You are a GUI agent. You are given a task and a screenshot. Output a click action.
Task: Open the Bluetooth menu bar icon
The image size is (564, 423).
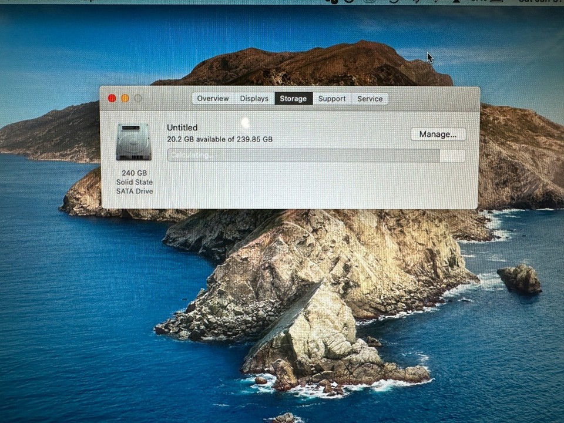tap(416, 2)
